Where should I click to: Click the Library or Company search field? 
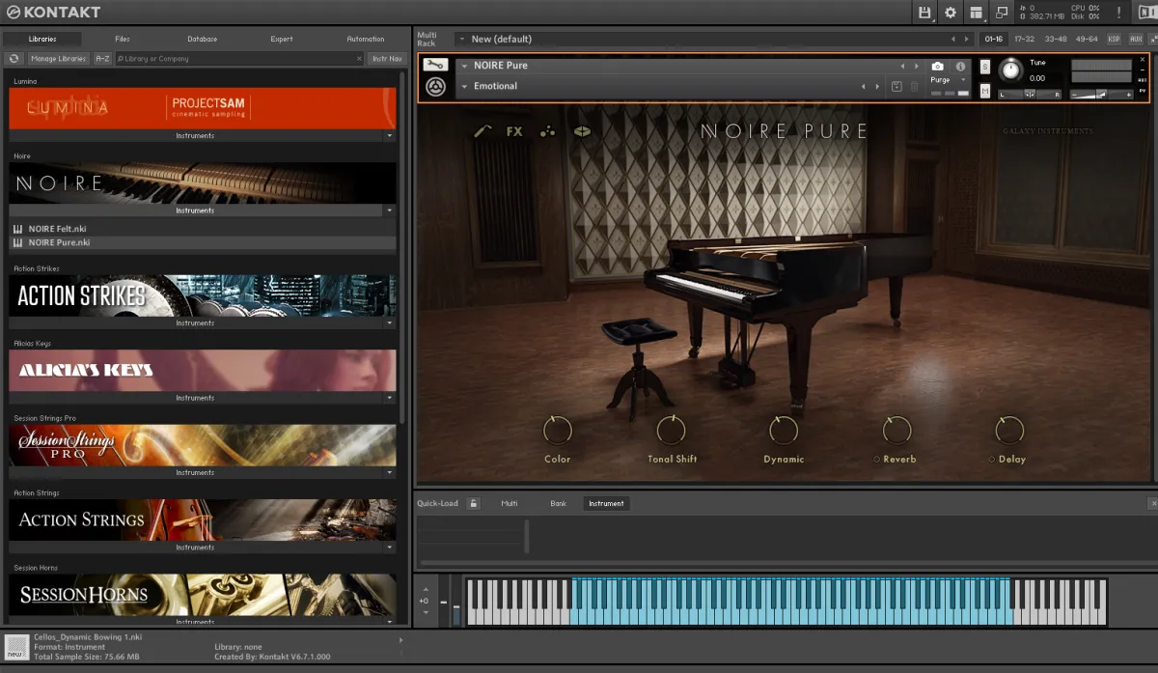(x=240, y=59)
